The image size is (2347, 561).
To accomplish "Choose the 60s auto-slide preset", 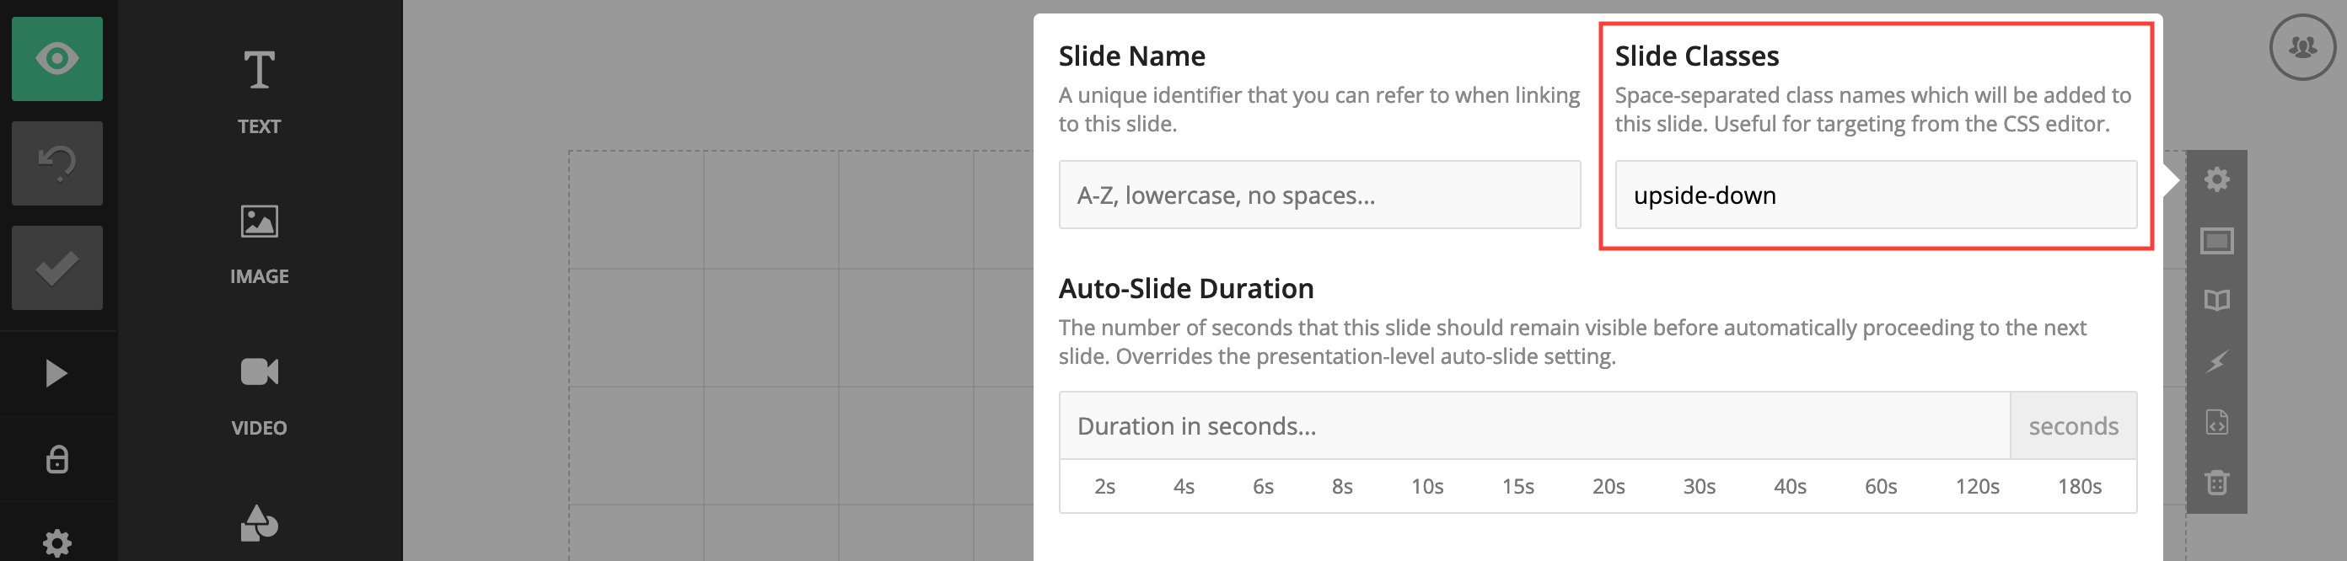I will [1881, 487].
